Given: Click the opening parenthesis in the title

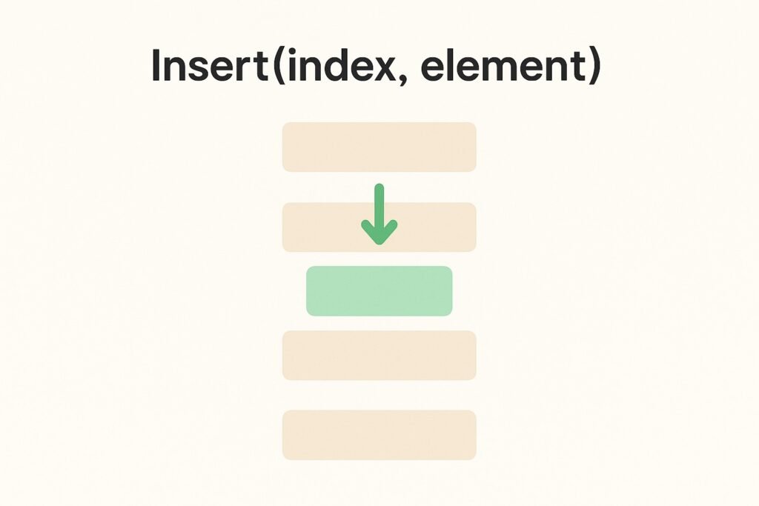Looking at the screenshot, I should tap(279, 67).
